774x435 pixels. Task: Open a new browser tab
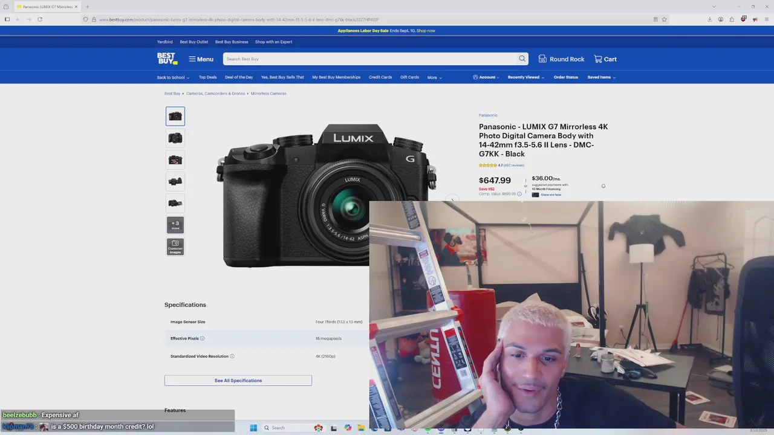[x=87, y=7]
